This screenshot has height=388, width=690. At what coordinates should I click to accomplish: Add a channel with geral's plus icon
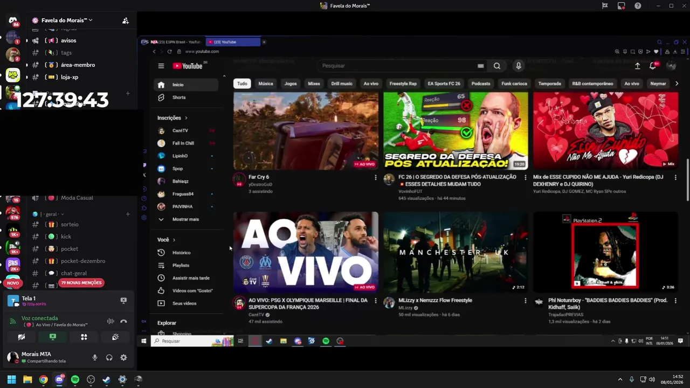(128, 214)
